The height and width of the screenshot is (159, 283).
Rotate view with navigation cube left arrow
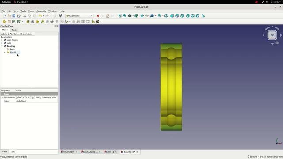(264, 35)
